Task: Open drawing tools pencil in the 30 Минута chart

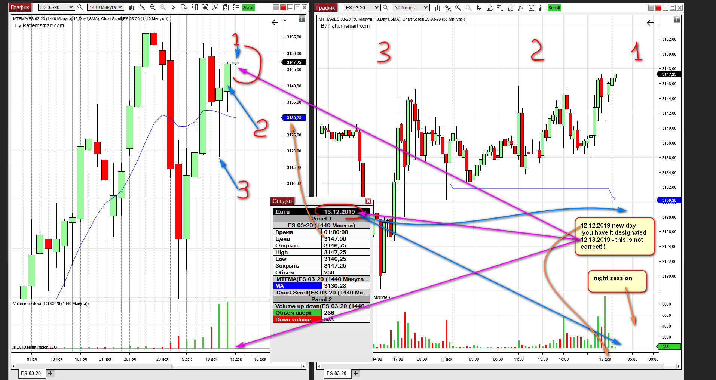Action: pyautogui.click(x=448, y=7)
